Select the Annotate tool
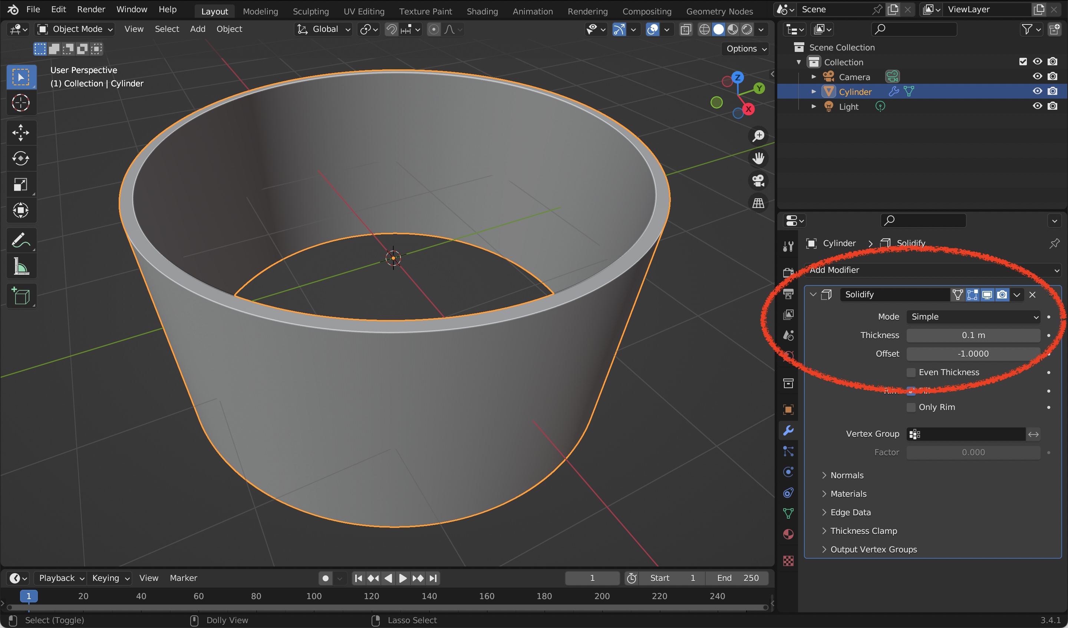1068x628 pixels. 20,240
